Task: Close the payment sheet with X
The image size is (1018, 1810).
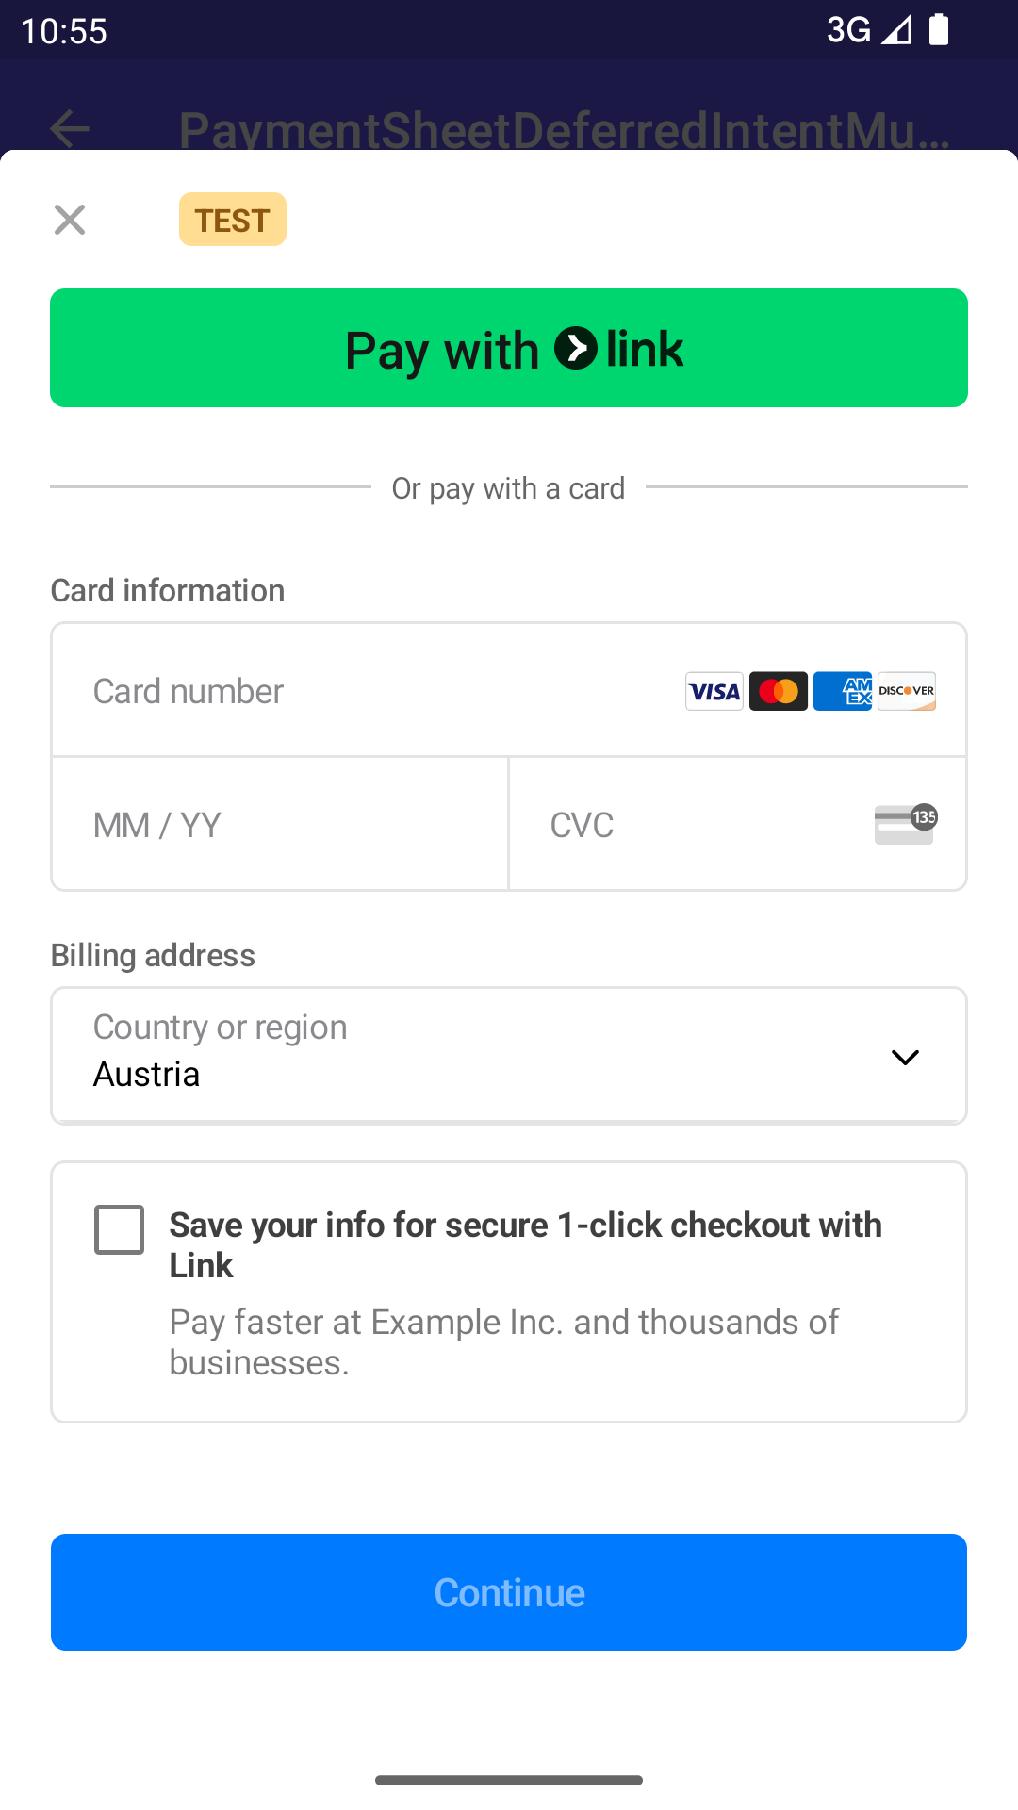Action: coord(70,220)
